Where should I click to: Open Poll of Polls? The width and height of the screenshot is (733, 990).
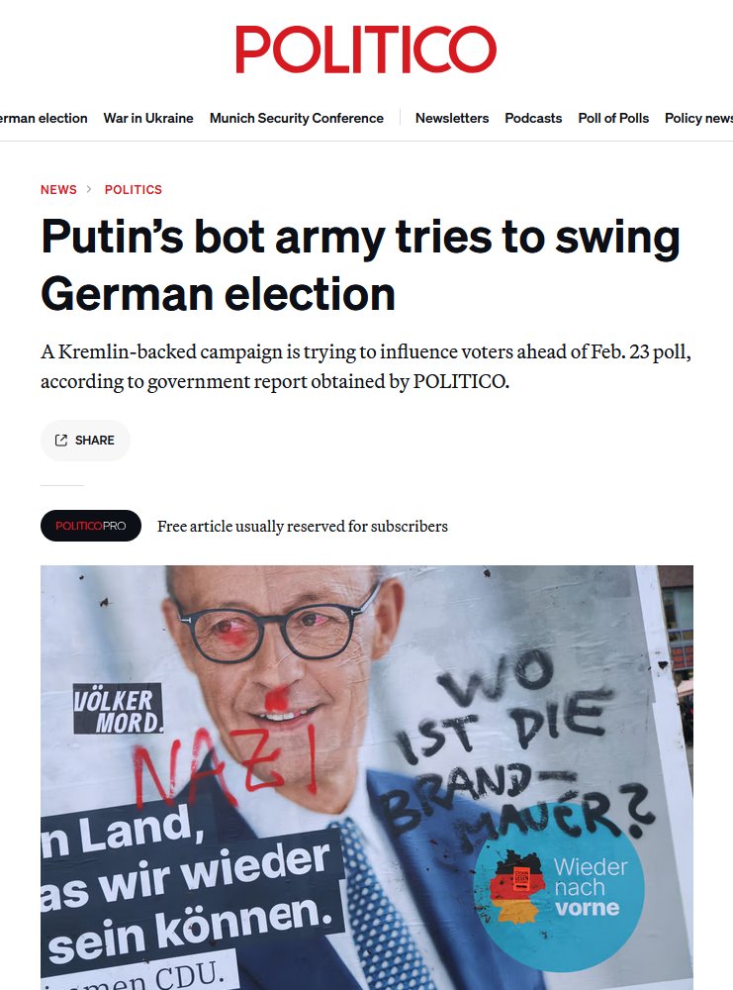pos(613,118)
